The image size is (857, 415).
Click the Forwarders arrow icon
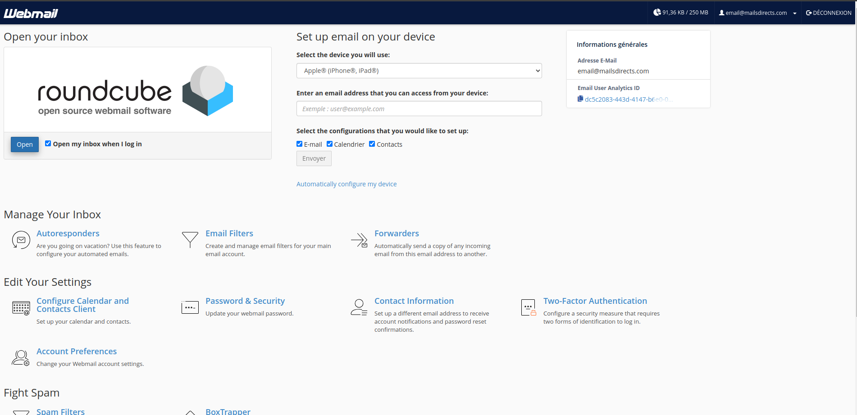point(359,240)
